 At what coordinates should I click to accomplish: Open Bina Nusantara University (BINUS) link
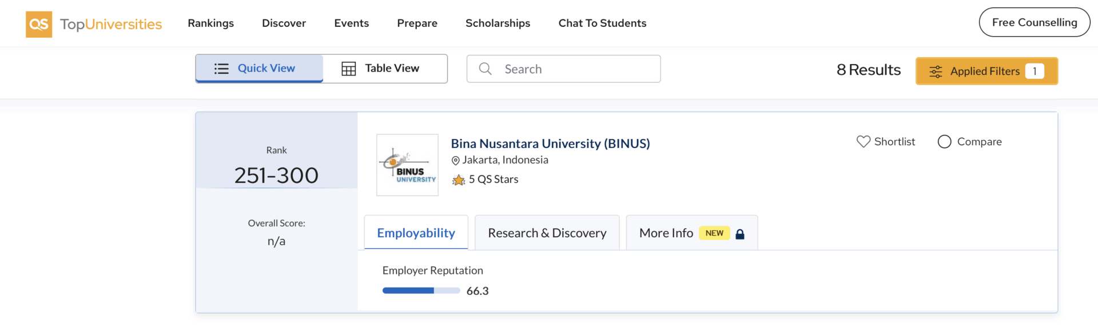tap(551, 143)
